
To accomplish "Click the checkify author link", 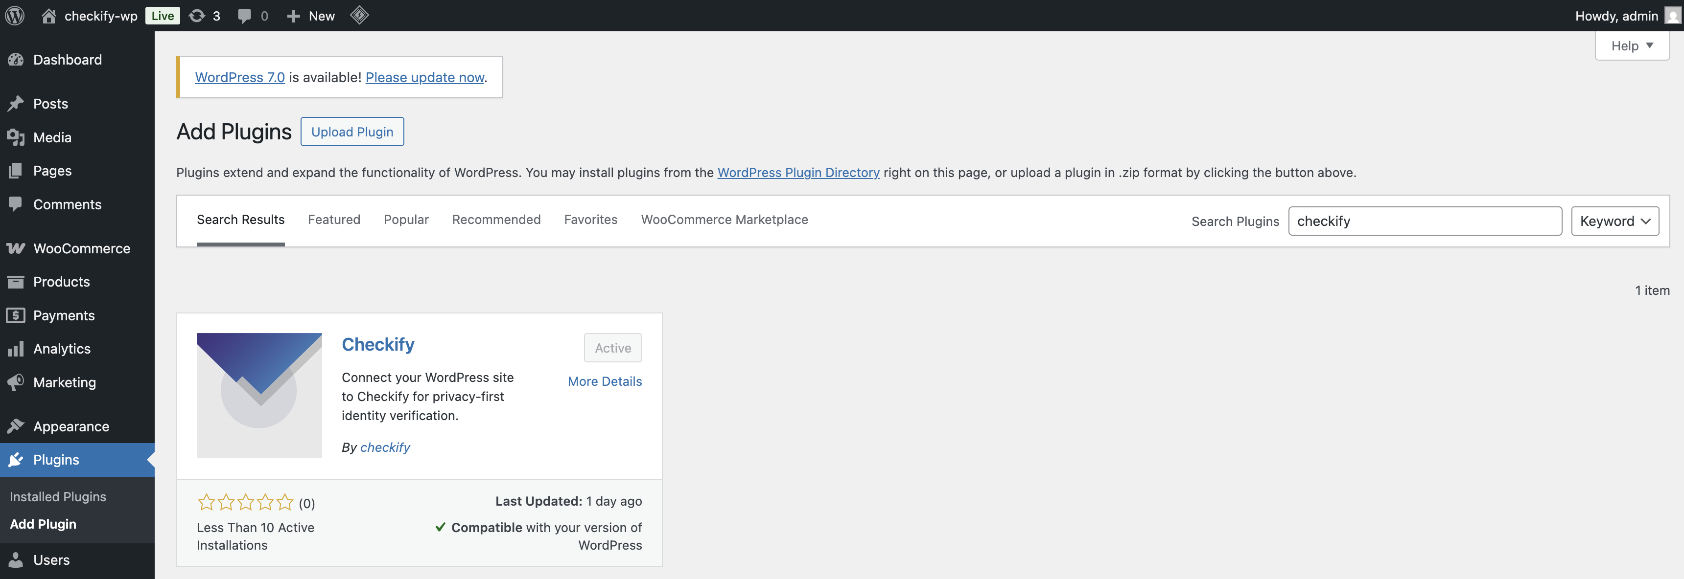I will point(385,448).
